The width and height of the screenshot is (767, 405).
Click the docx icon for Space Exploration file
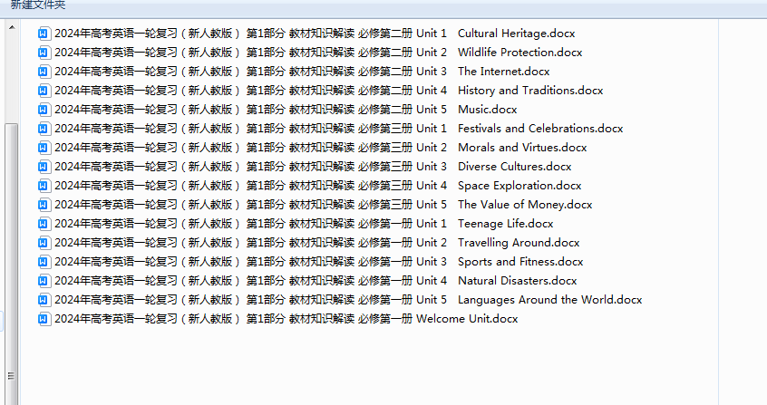[44, 186]
